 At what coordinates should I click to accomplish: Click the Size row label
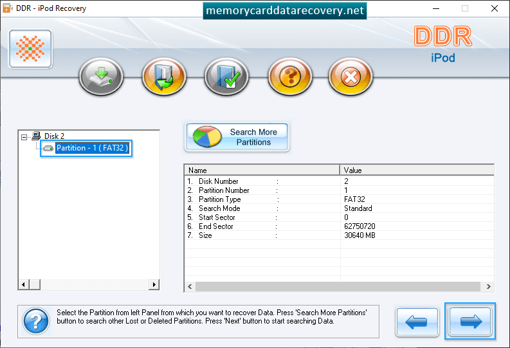[x=205, y=235]
